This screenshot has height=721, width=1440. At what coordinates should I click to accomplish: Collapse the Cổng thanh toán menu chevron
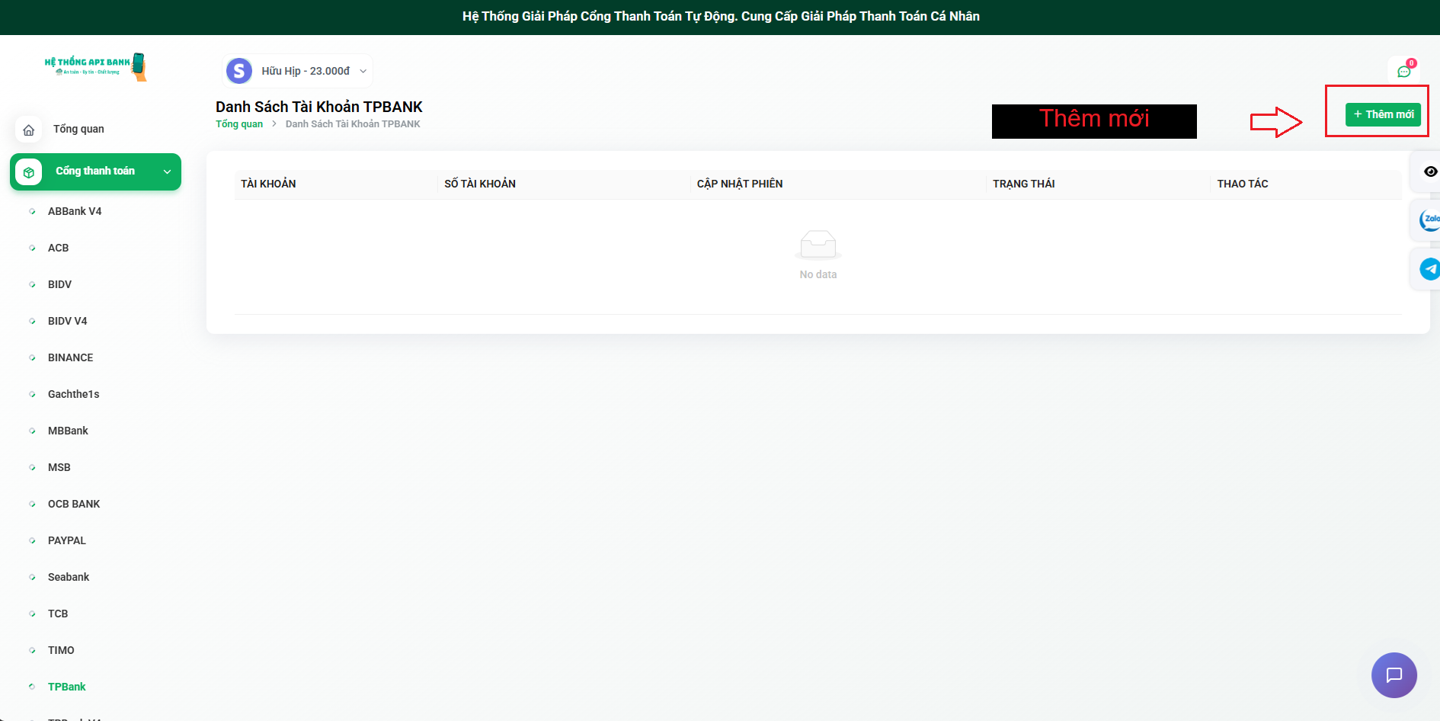tap(167, 172)
